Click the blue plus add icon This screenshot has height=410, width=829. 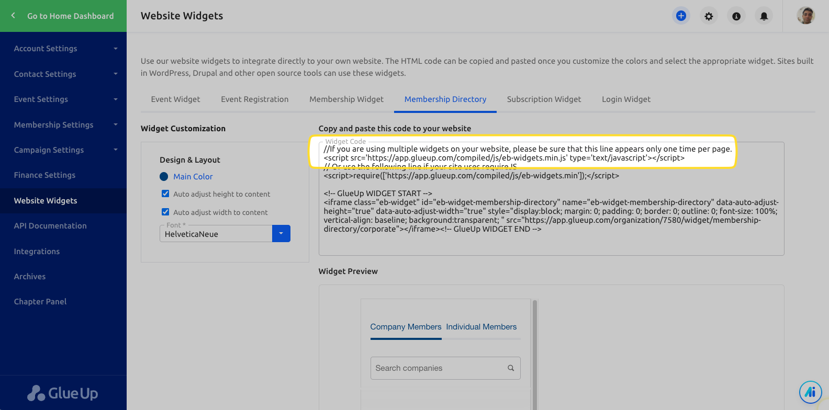[x=681, y=16]
